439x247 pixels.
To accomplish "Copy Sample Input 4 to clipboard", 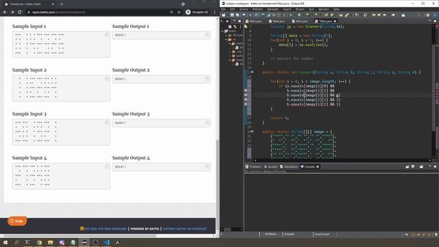I will [x=107, y=167].
